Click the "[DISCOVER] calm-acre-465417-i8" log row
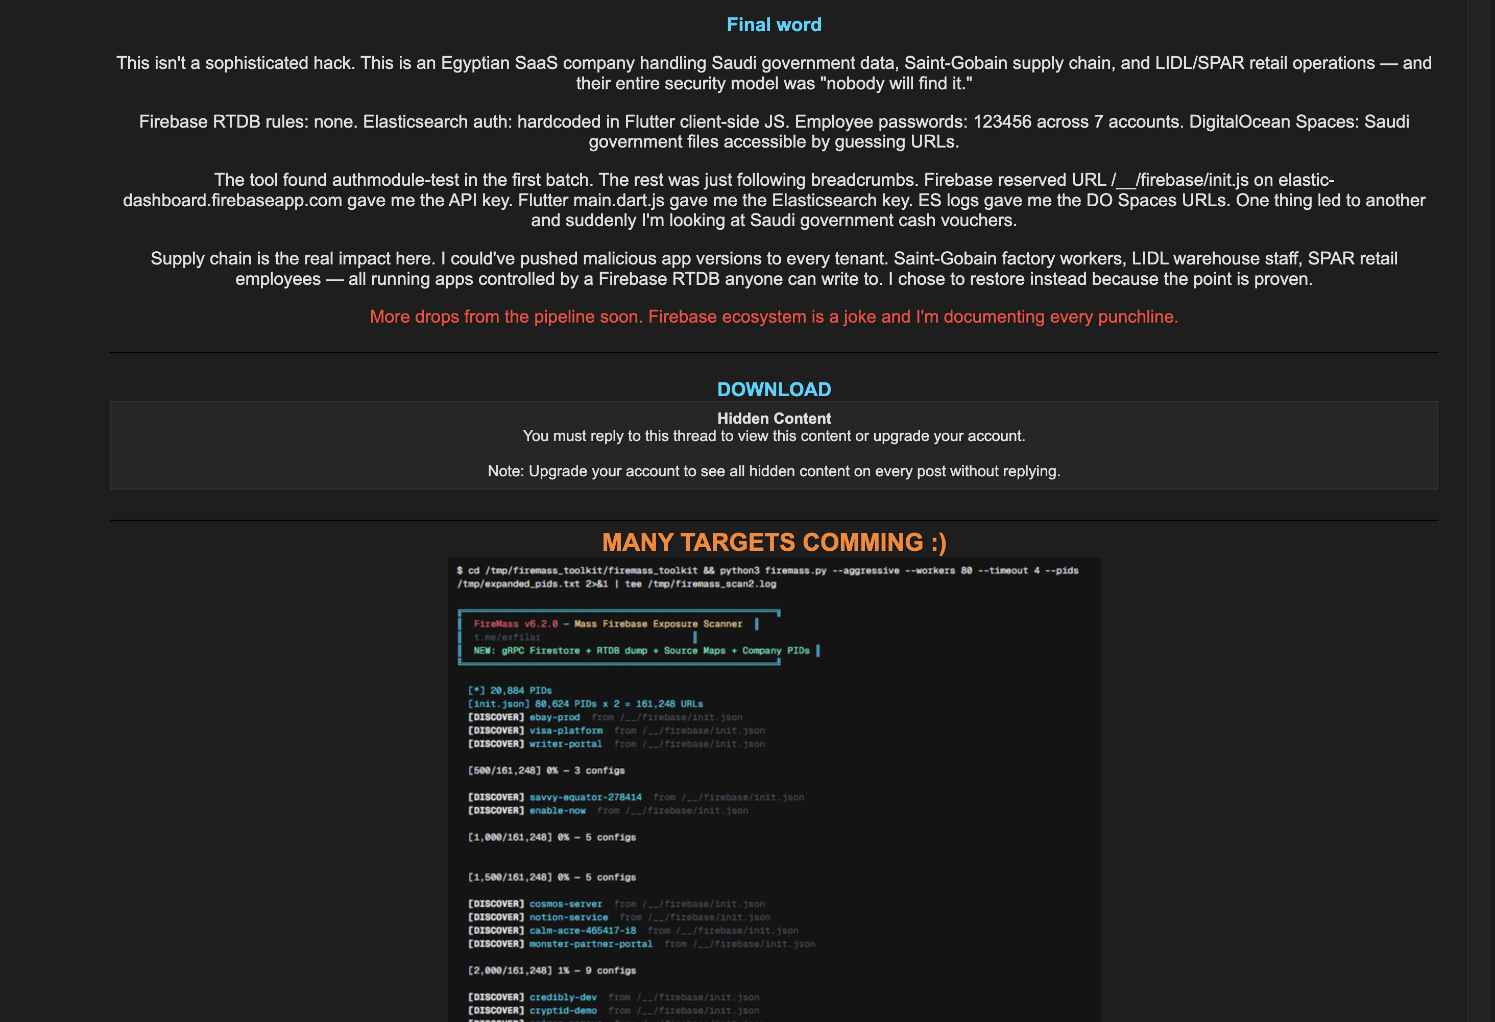This screenshot has height=1022, width=1495. (x=633, y=931)
